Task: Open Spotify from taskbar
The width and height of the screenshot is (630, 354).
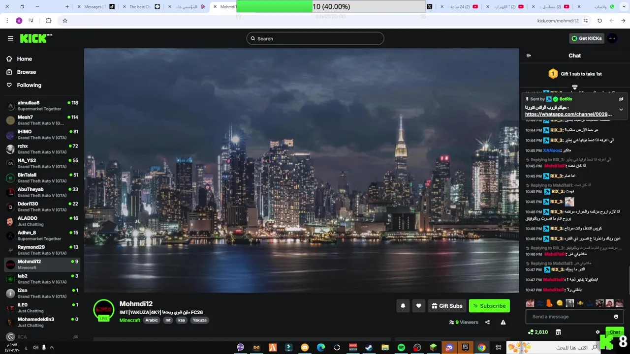Action: [401, 348]
